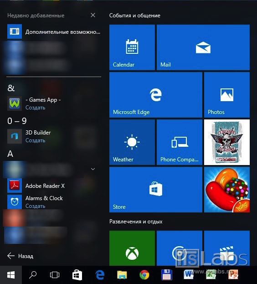257x284 pixels.
Task: Open the skull artwork tile
Action: point(227,142)
